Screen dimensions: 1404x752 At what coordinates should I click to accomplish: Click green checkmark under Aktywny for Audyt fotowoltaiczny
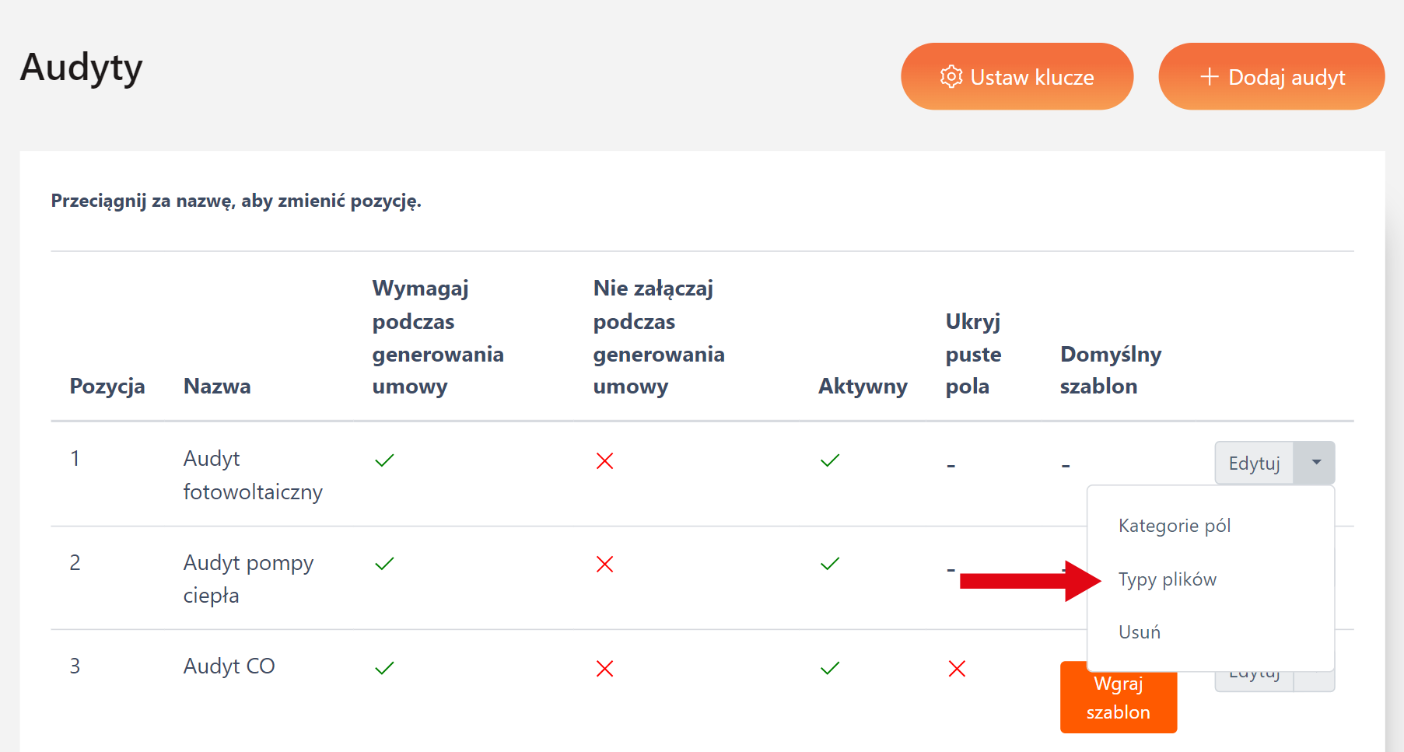point(830,461)
